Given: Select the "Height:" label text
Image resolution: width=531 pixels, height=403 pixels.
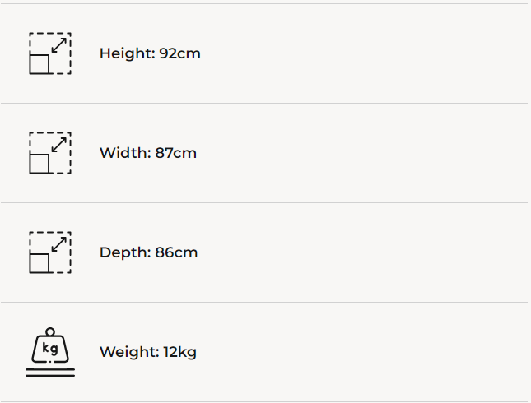Looking at the screenshot, I should pos(128,53).
